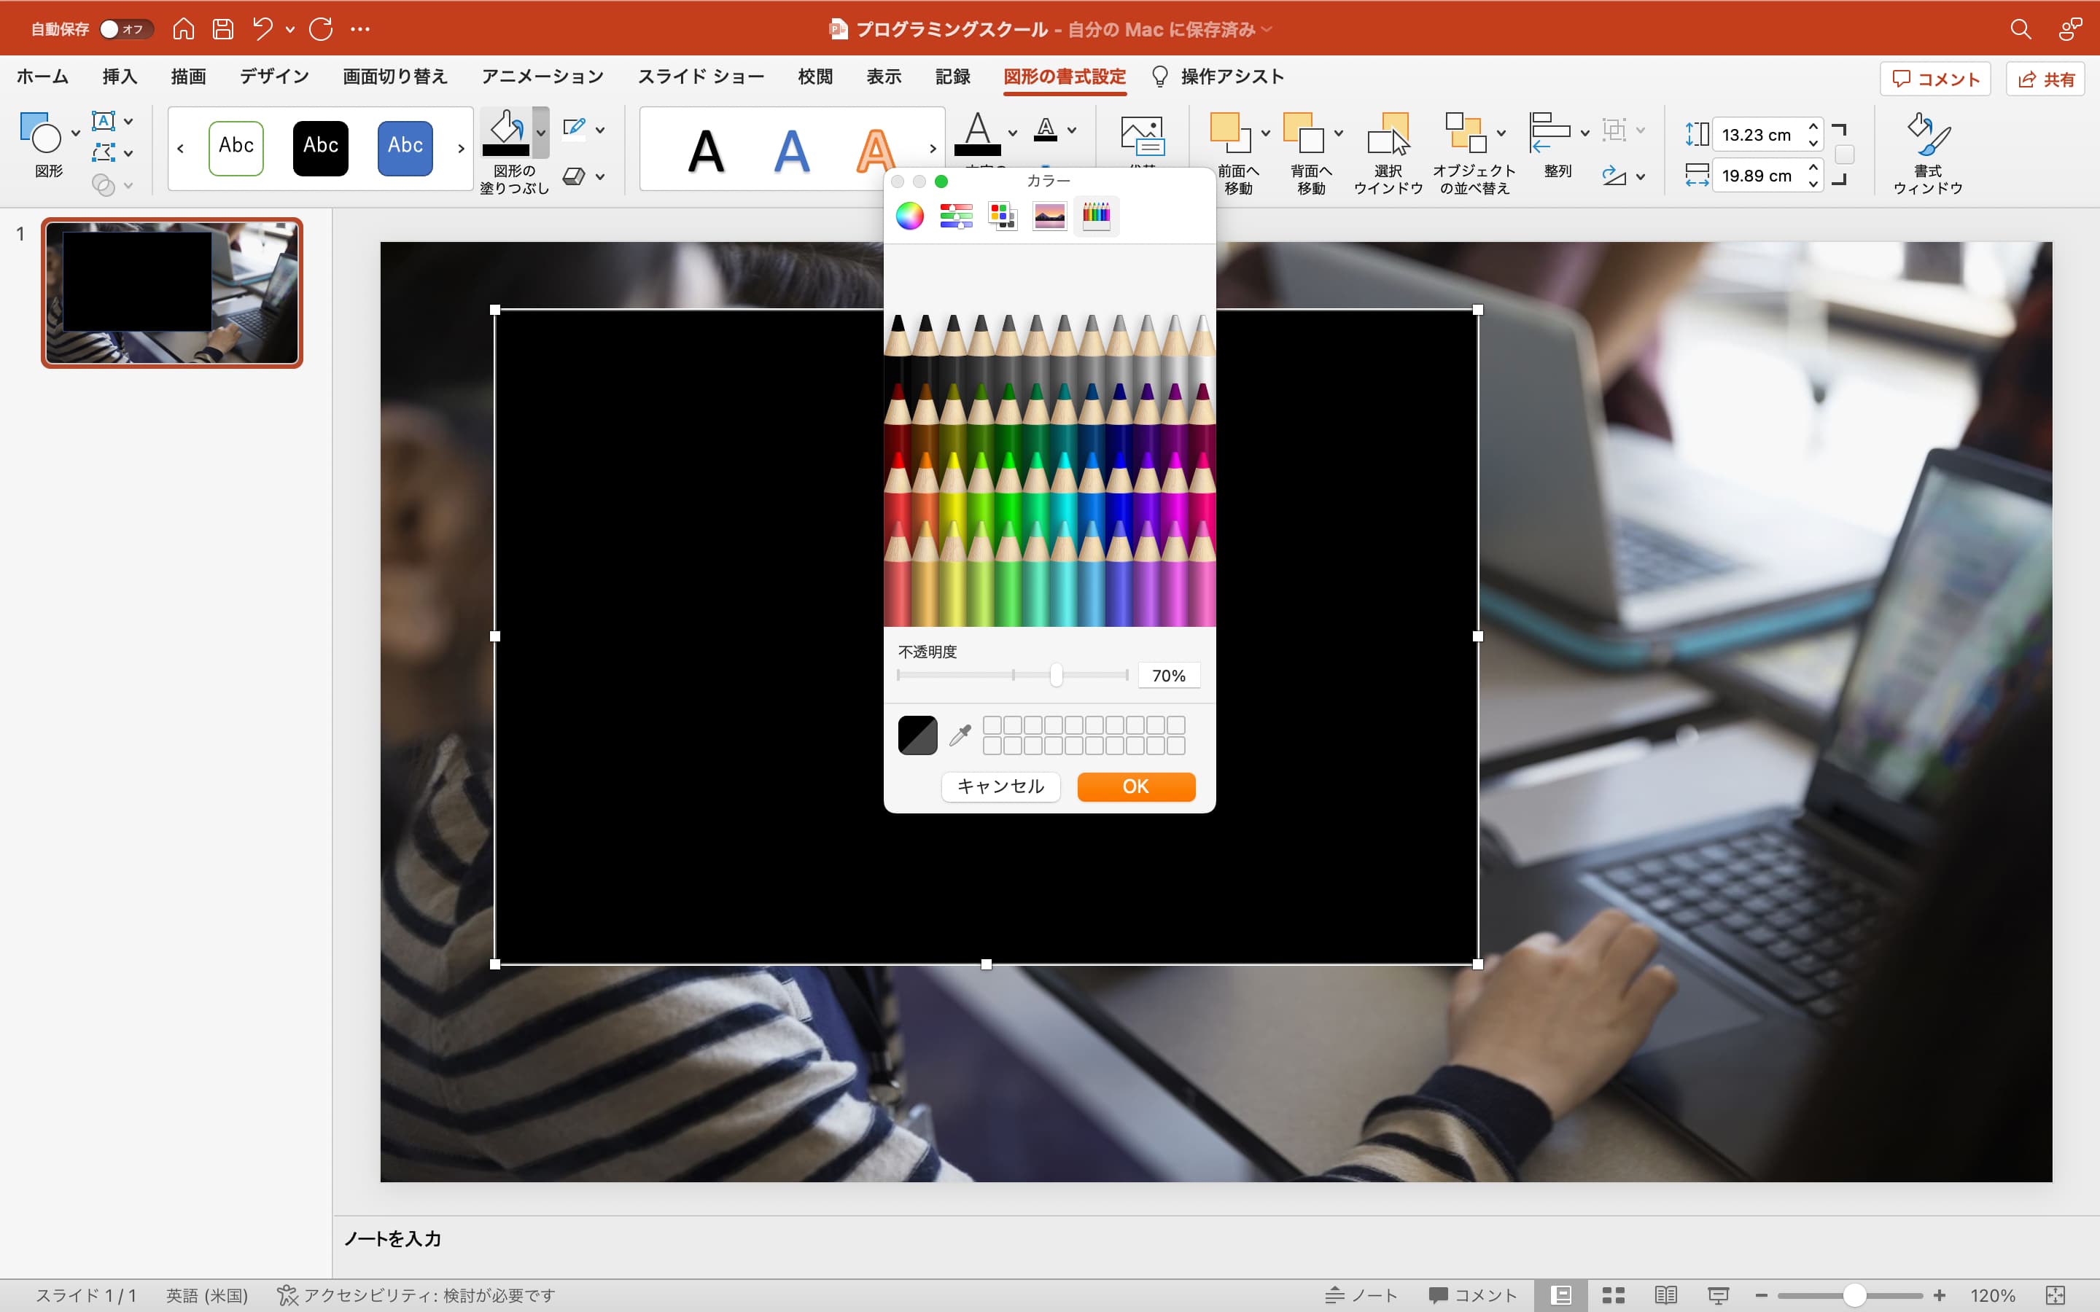Click the 共有 share button
The image size is (2100, 1312).
(x=2045, y=79)
